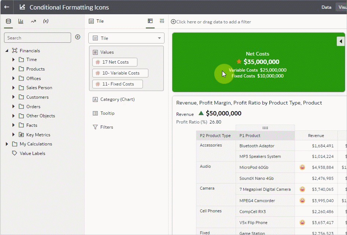The height and width of the screenshot is (235, 347).
Task: Expand the Key Metrics folder
Action: click(13, 134)
